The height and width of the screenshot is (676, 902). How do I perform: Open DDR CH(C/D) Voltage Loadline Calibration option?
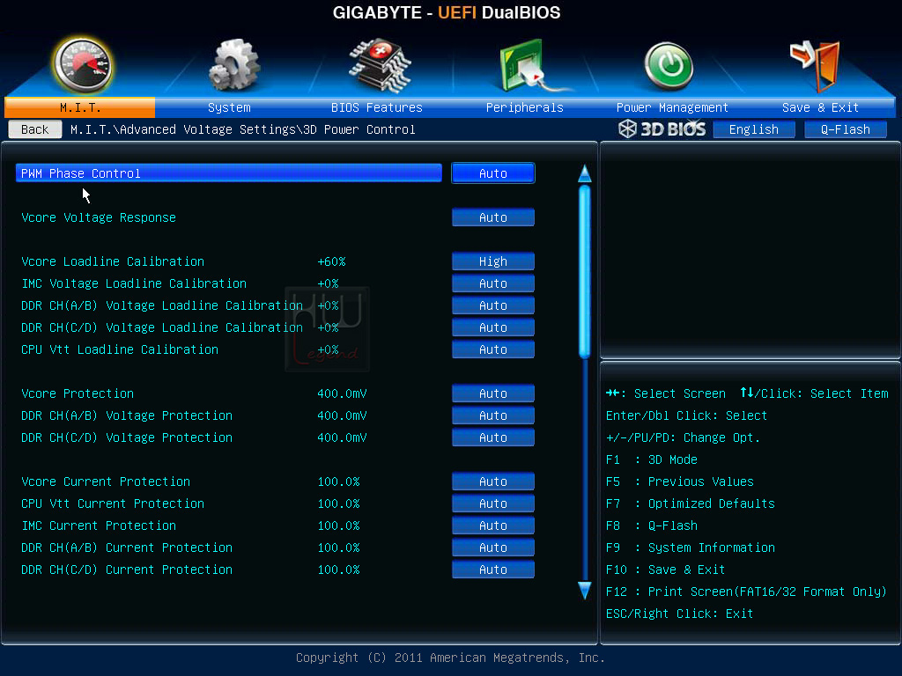coord(493,327)
